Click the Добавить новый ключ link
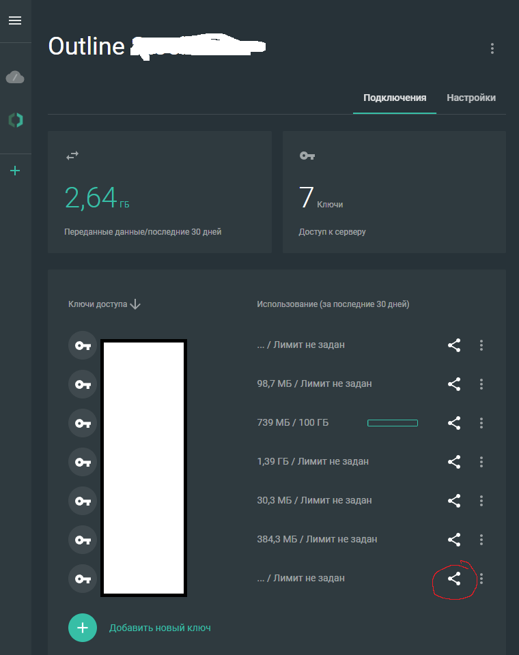The width and height of the screenshot is (519, 655). coord(160,628)
